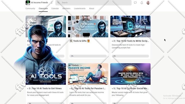
Task: Click the 'Discover the best AI tools' description text
Action: pos(128,46)
